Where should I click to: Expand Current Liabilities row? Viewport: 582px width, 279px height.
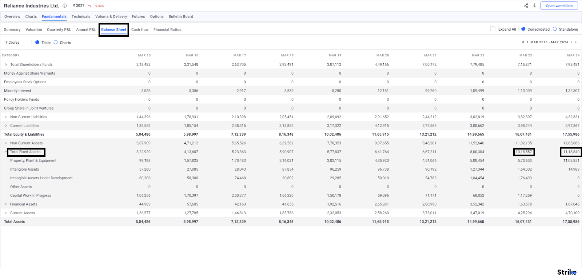(6, 125)
